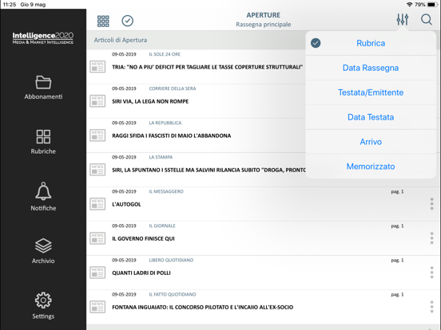Toggle the checkmark next to Rubrica
The image size is (441, 330).
[x=316, y=43]
